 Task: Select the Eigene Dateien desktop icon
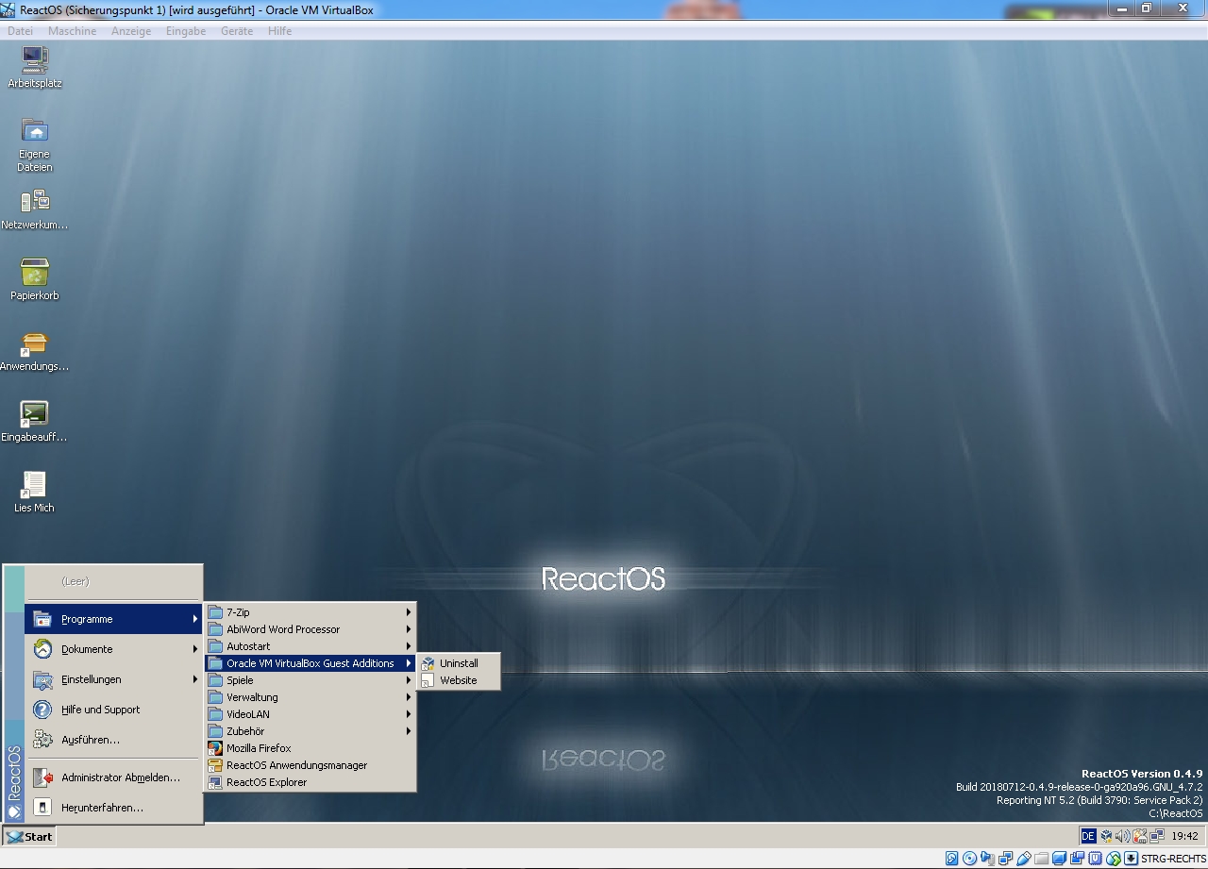35,145
